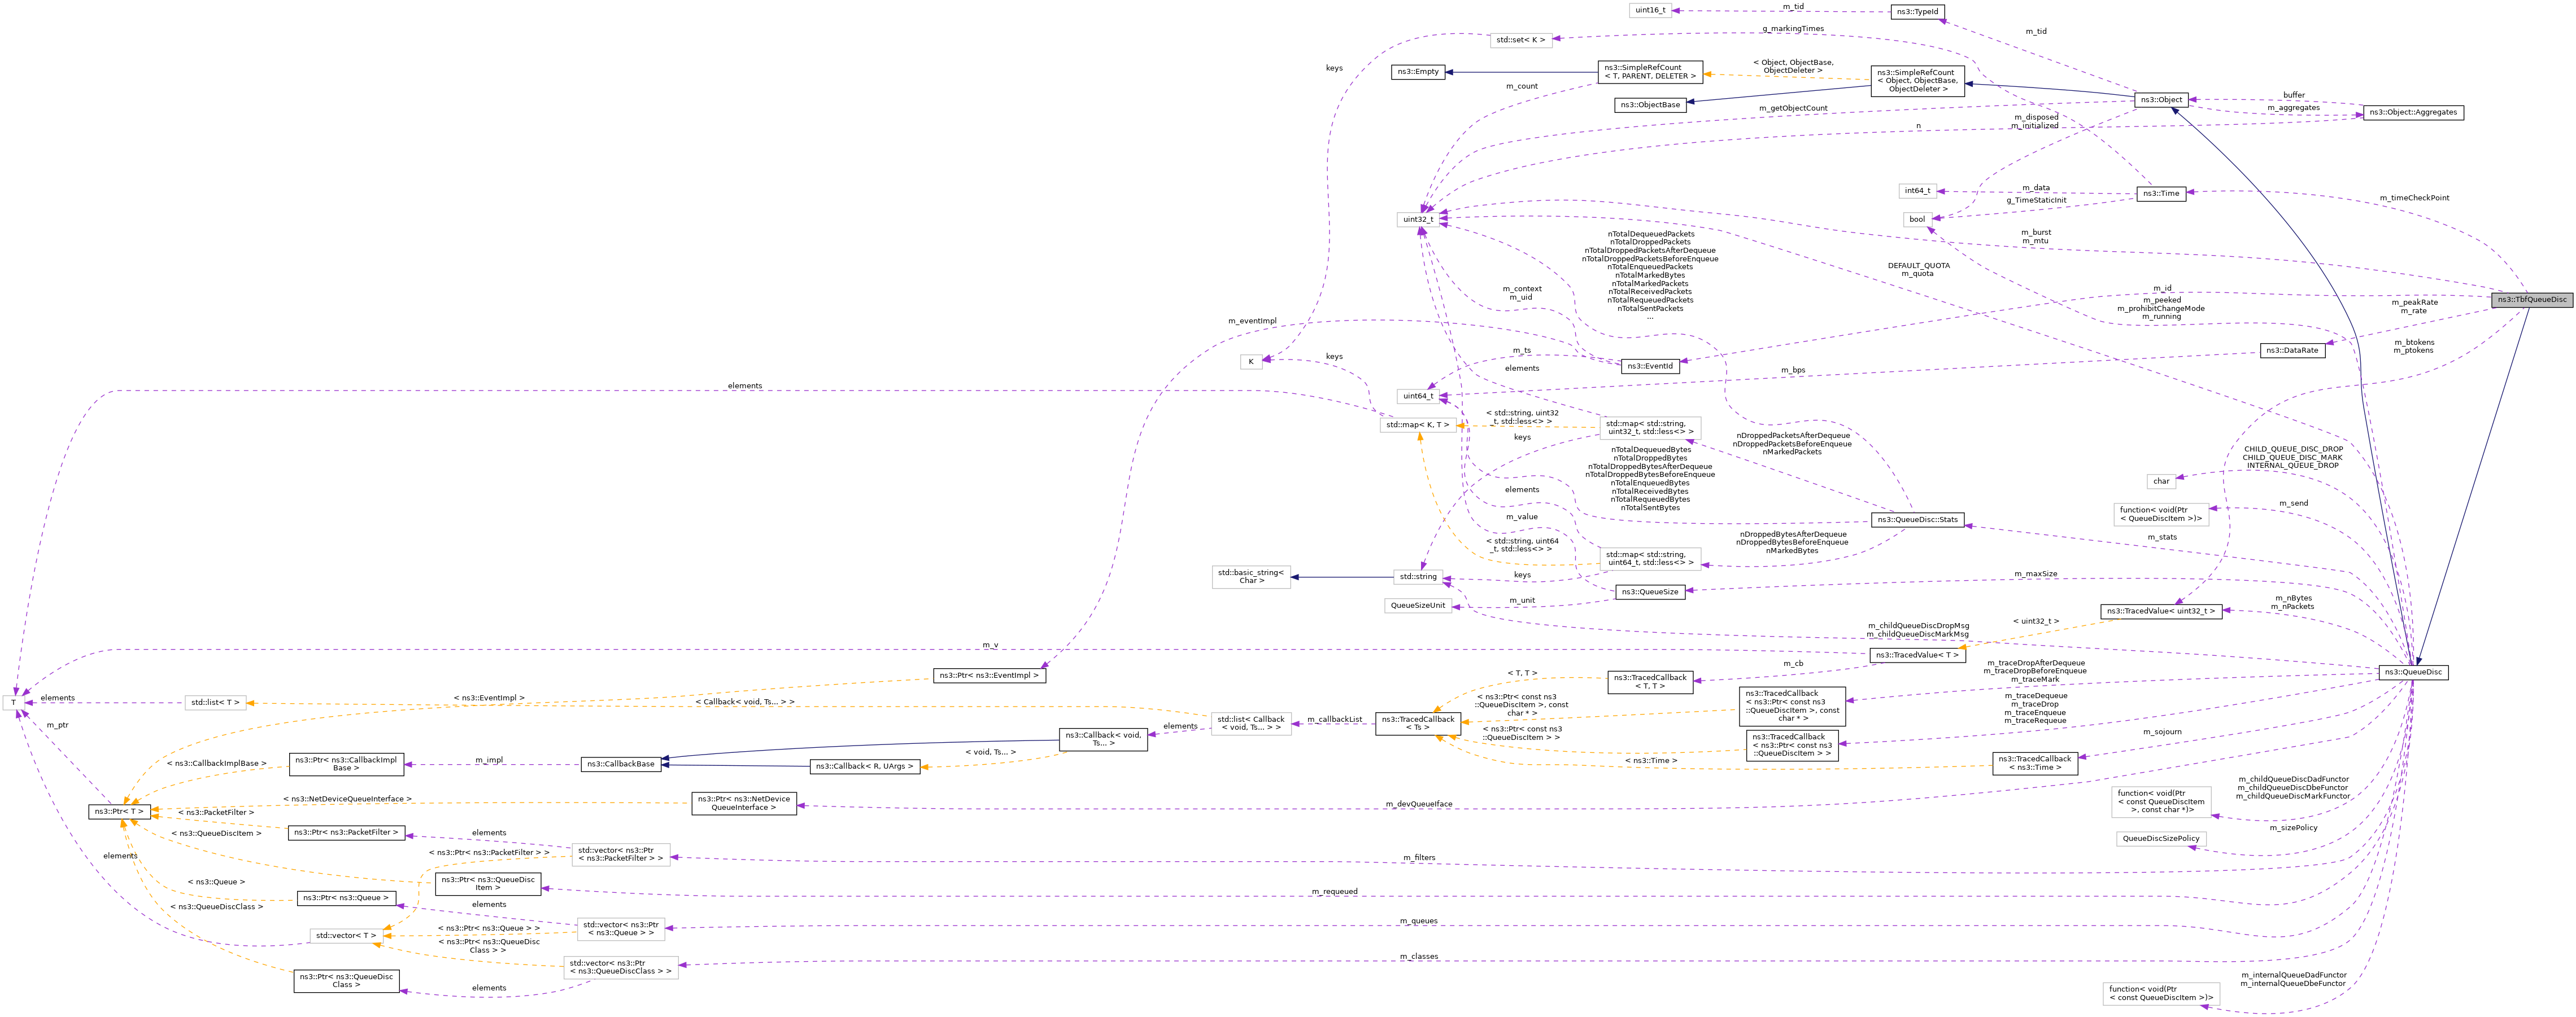Open the ns3::TypeId node
This screenshot has width=2576, height=1017.
click(x=1917, y=12)
